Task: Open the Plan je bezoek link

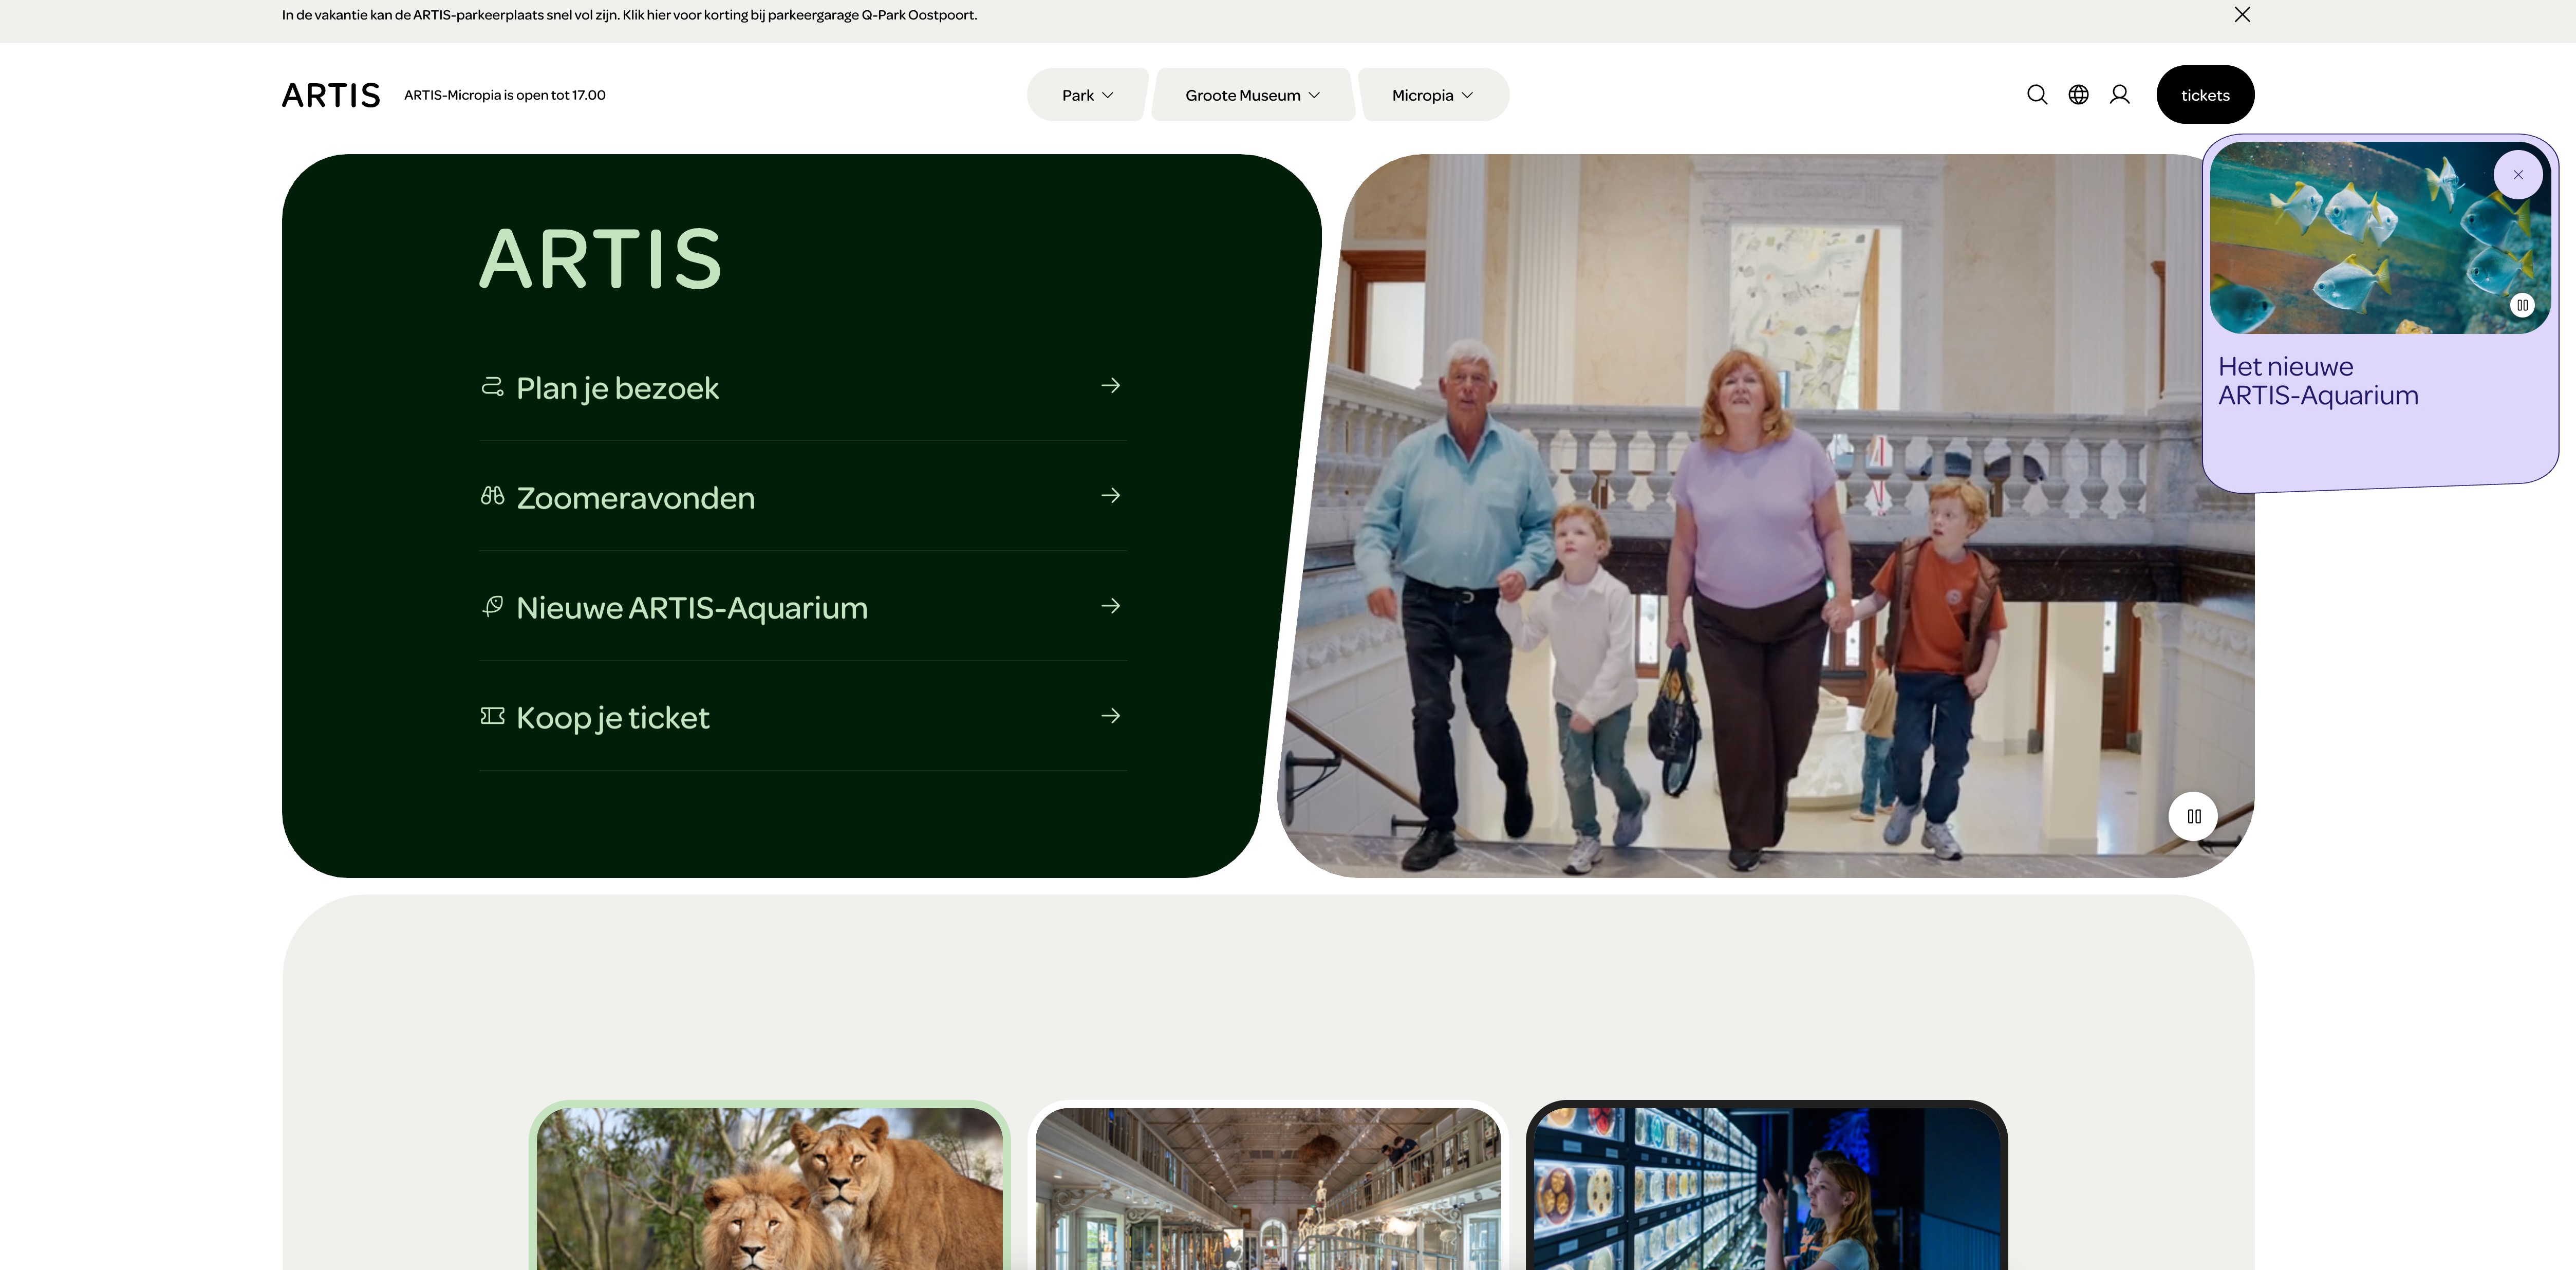Action: 803,388
